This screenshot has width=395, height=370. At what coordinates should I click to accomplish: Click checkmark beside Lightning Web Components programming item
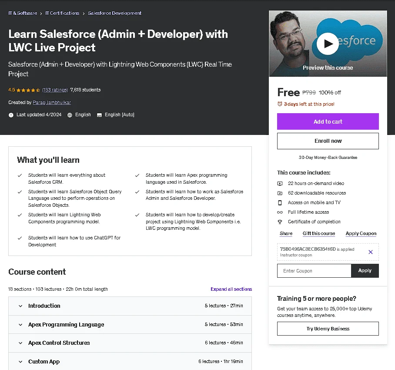[x=20, y=215]
